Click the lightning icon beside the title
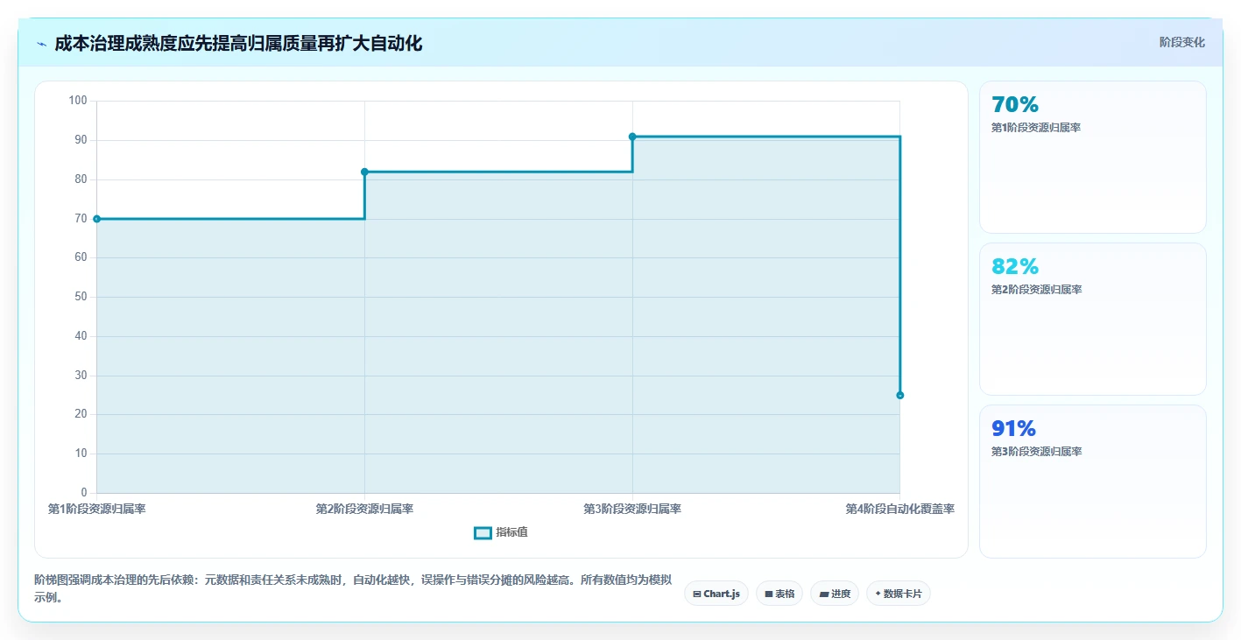 (41, 44)
